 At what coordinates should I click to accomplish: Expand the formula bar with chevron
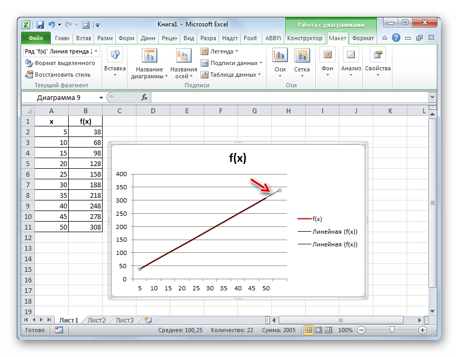[x=432, y=97]
